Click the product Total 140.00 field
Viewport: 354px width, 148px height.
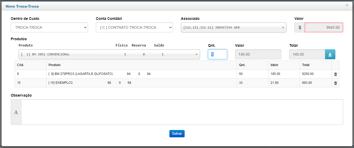click(307, 54)
